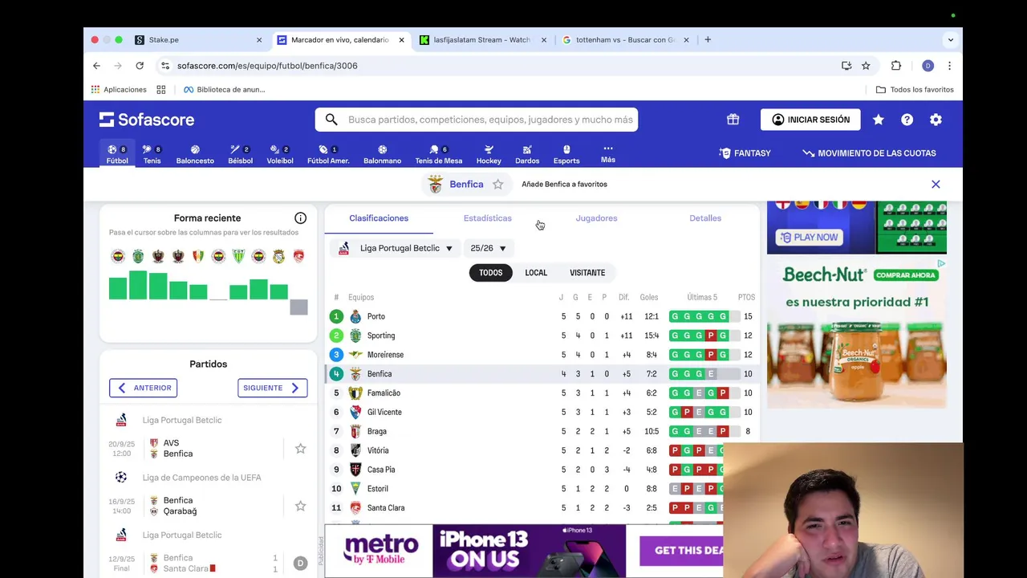Open the help question mark icon
The width and height of the screenshot is (1027, 578).
coord(907,120)
